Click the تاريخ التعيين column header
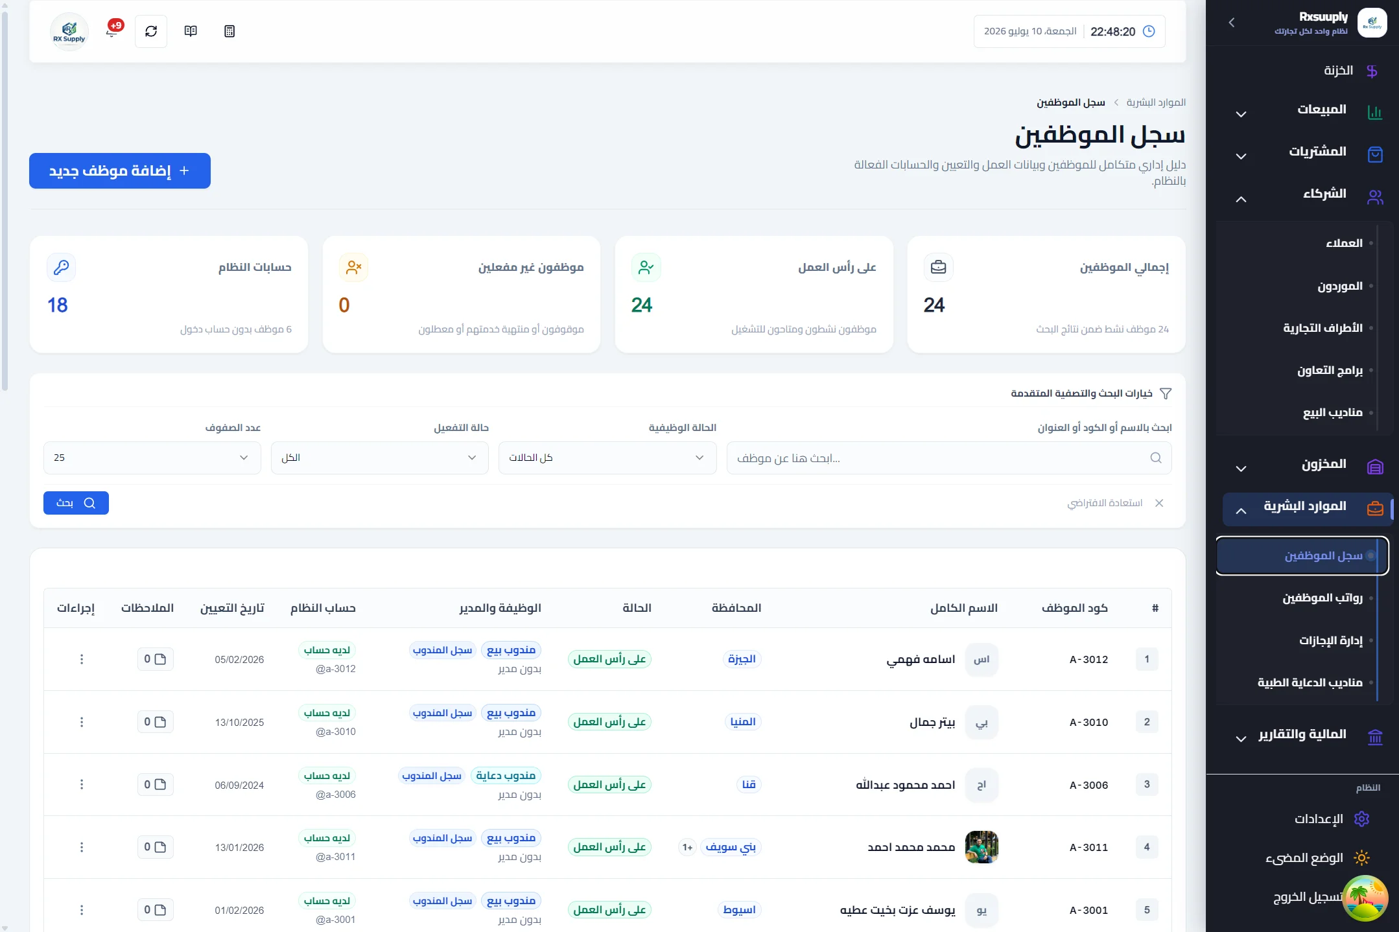 [x=232, y=608]
